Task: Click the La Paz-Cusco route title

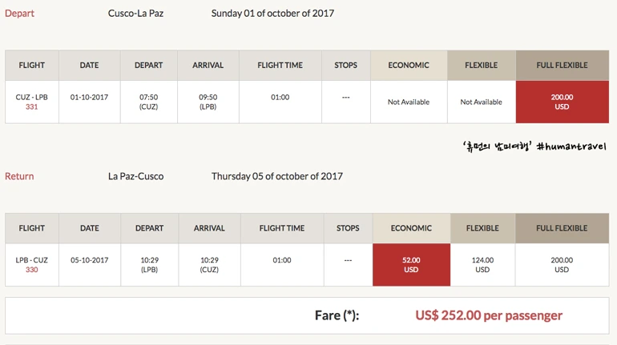Action: coord(135,176)
